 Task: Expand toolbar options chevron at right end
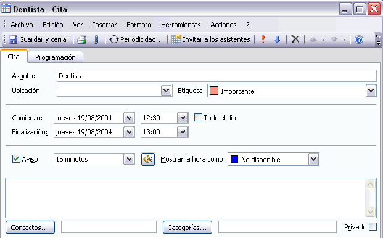pos(378,40)
